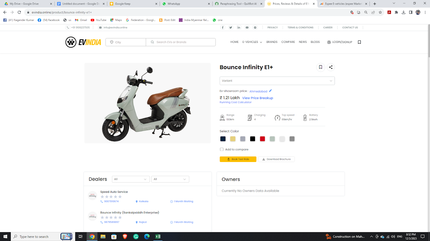Open the browser extensions puzzle icon
430x241 pixels.
point(396,12)
